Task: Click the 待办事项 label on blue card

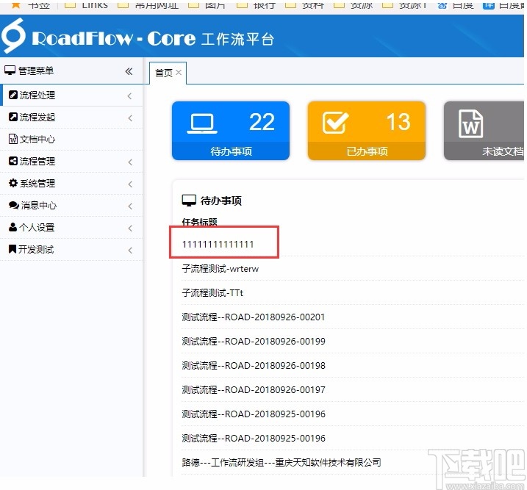Action: [x=232, y=151]
